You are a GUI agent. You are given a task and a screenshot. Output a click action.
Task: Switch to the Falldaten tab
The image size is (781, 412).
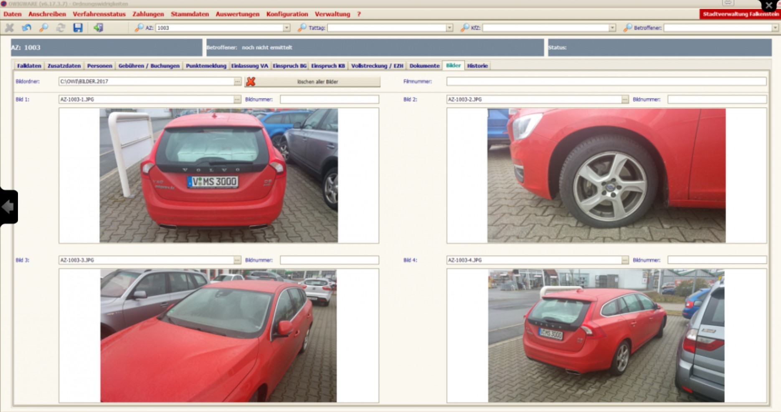[29, 66]
